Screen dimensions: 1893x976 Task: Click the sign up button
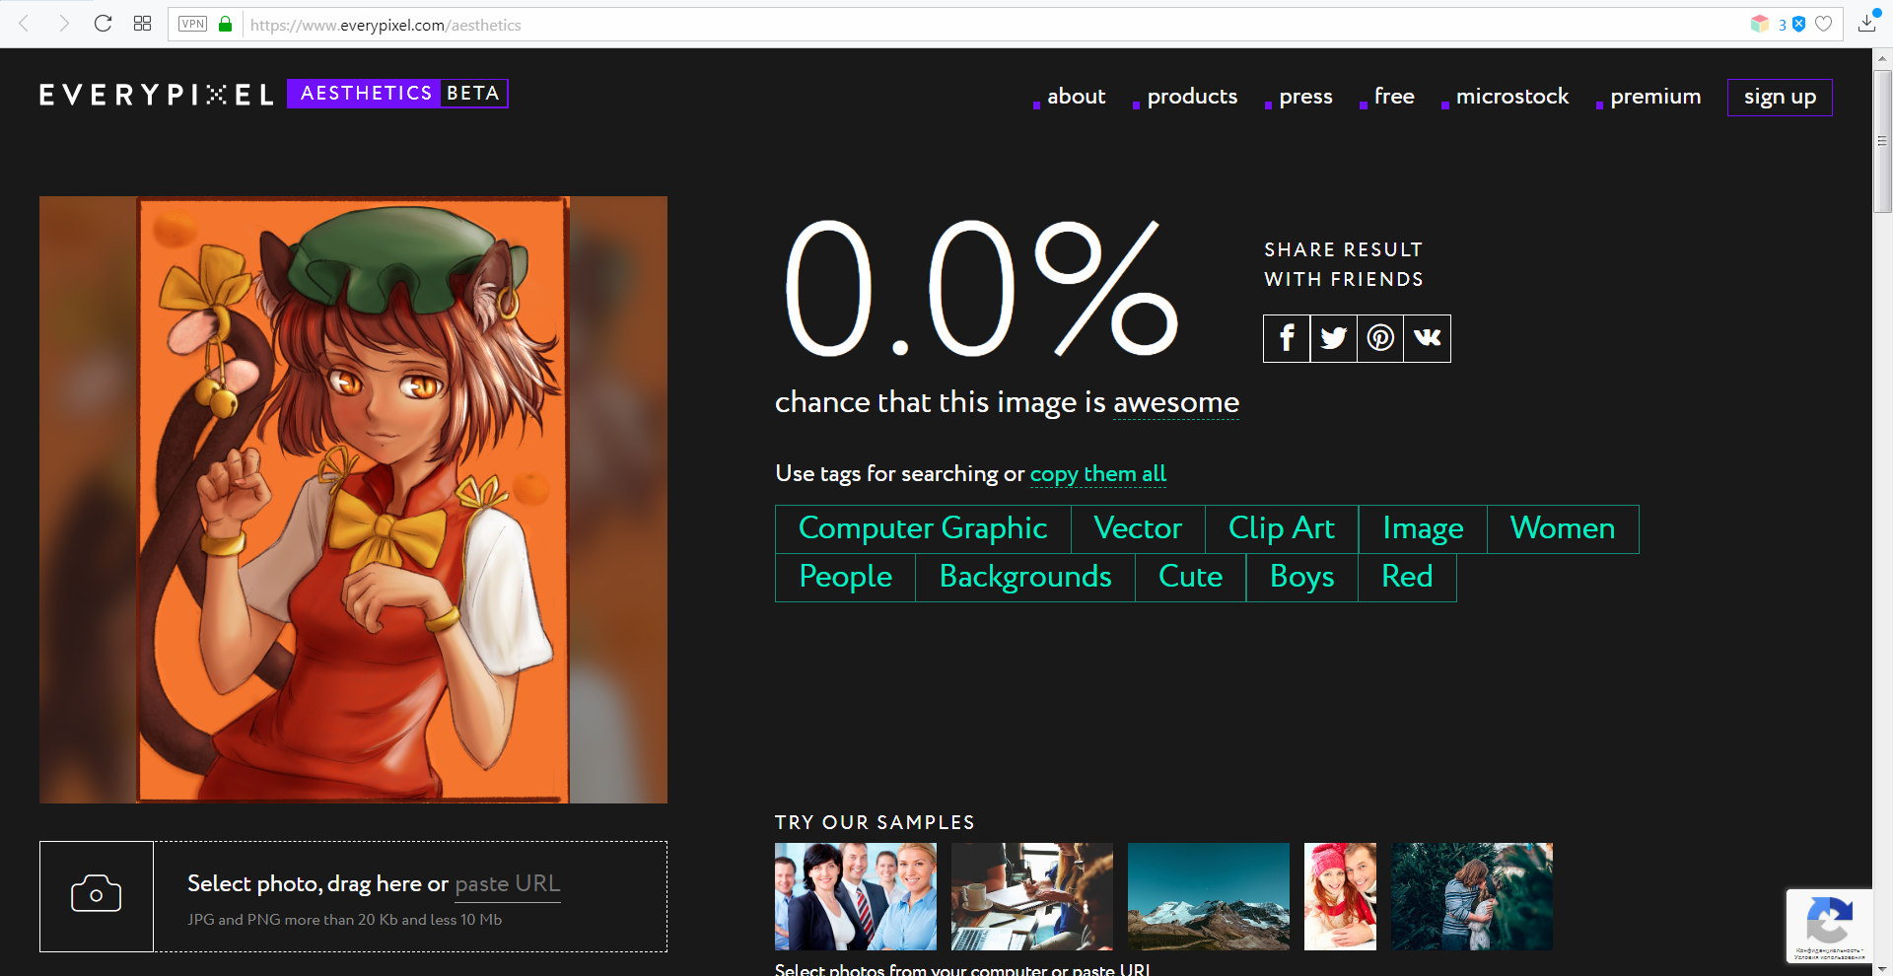1780,98
